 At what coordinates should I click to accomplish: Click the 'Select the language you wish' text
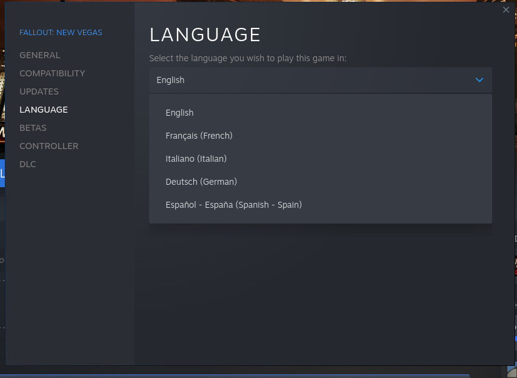click(248, 58)
